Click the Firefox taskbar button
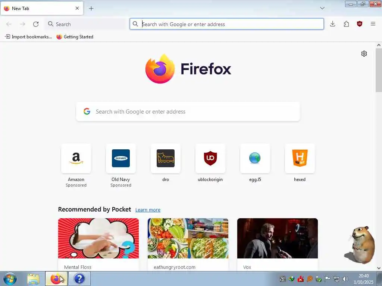Screen dimensions: 382x286 (56, 279)
